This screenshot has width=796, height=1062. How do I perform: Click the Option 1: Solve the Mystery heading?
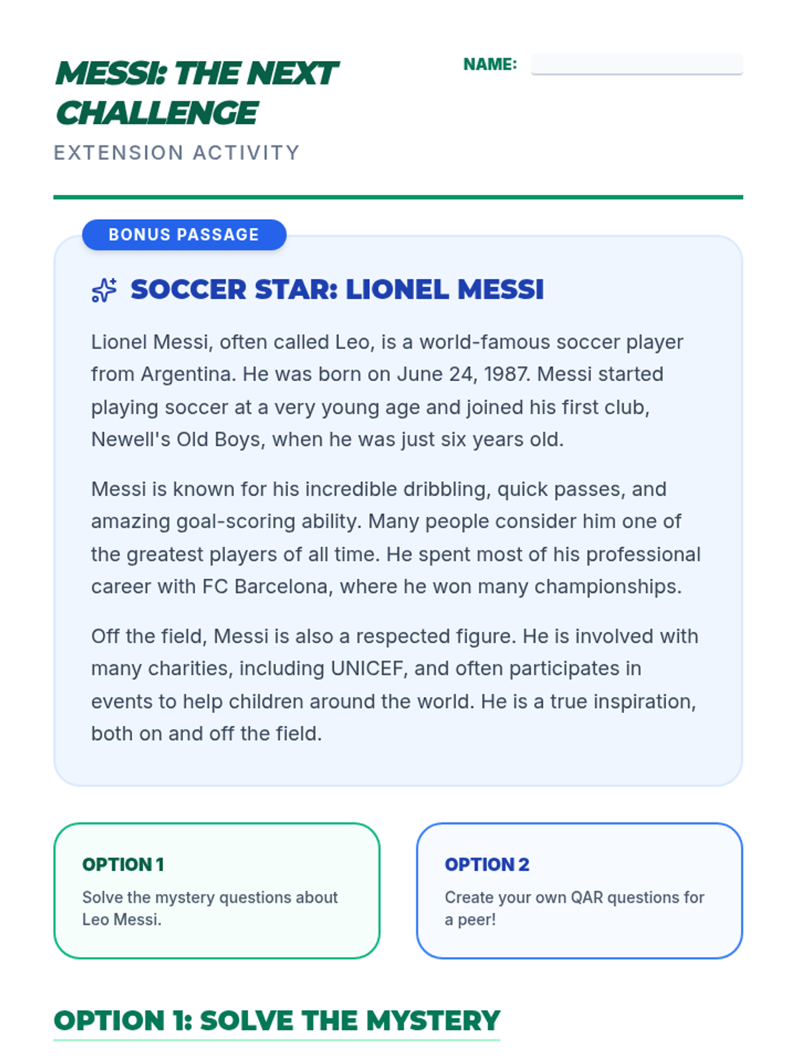click(277, 1021)
